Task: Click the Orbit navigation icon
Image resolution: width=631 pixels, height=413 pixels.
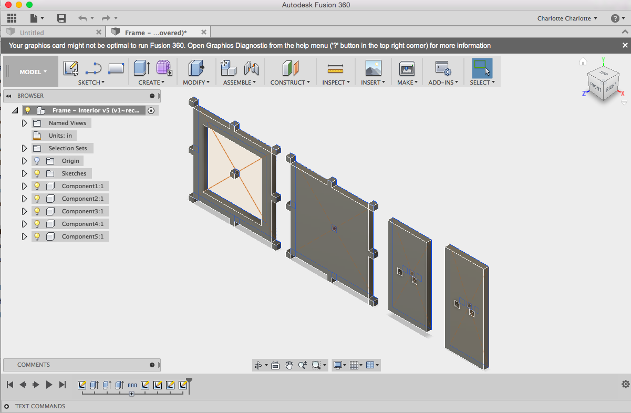Action: pyautogui.click(x=258, y=365)
